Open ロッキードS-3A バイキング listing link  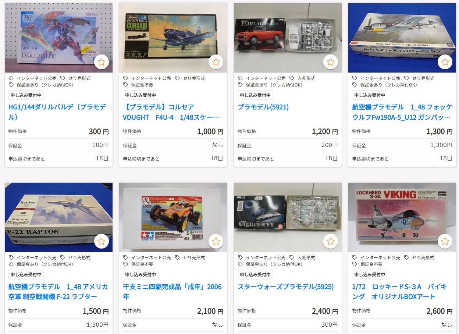399,291
